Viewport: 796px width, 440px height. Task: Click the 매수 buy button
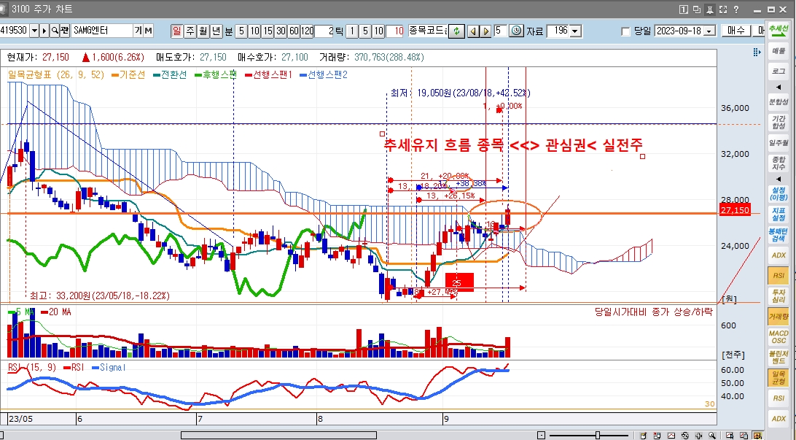[735, 31]
